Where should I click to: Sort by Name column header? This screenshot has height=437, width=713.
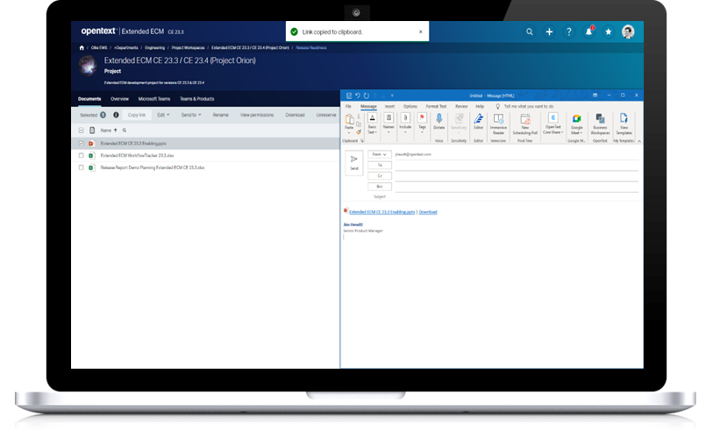pos(105,130)
